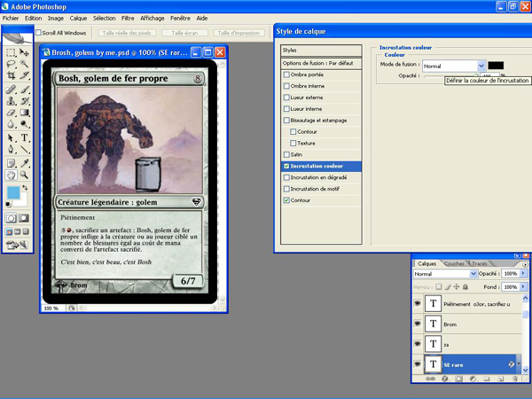Screen dimensions: 532x399
Task: Select the History Brush tool
Action: (24, 101)
